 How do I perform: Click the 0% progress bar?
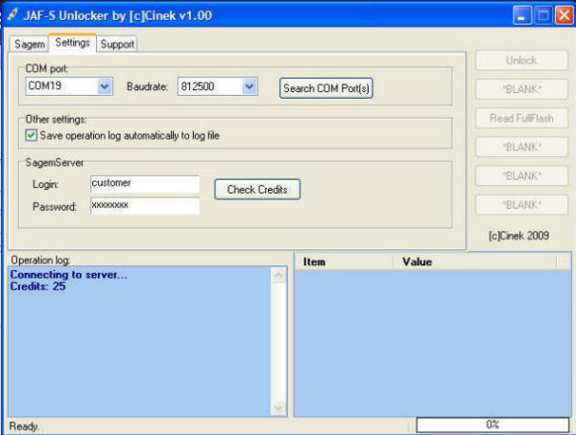(x=492, y=424)
